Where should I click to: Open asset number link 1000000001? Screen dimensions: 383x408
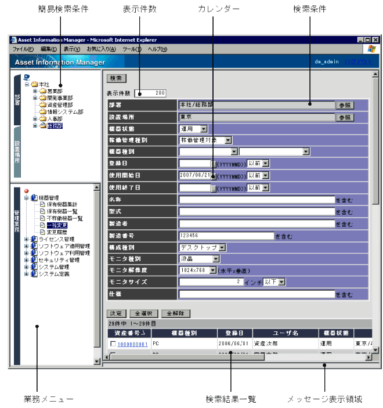click(132, 344)
